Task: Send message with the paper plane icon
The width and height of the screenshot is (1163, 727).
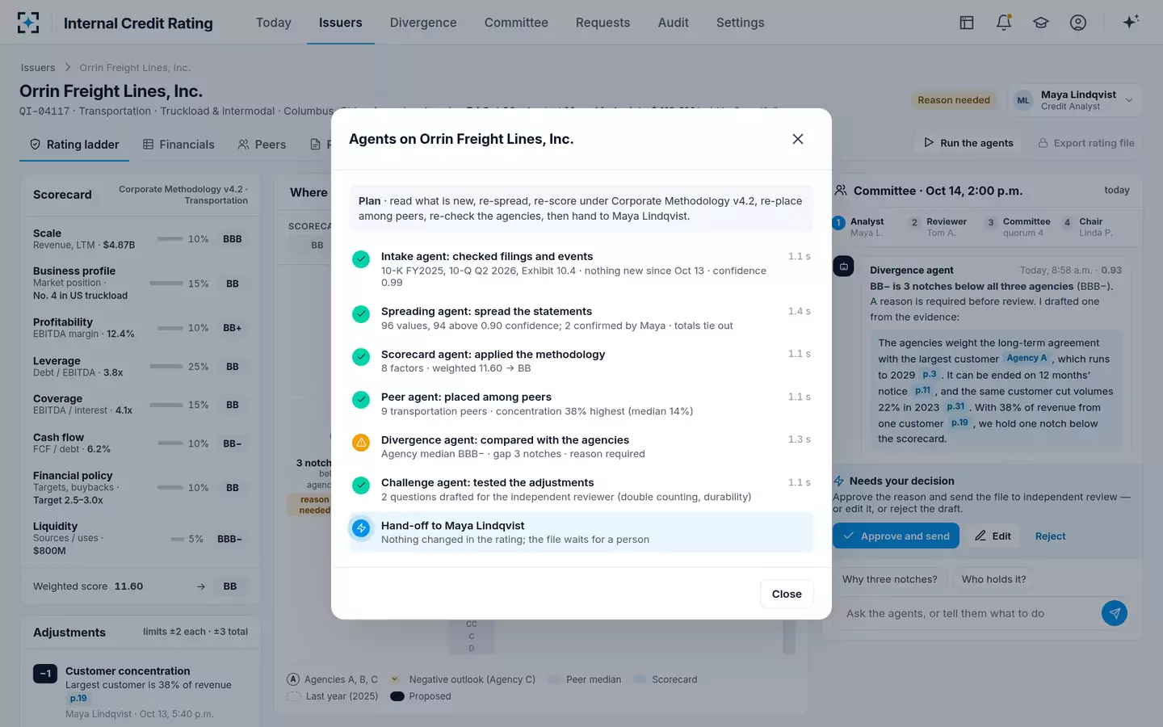Action: point(1115,613)
